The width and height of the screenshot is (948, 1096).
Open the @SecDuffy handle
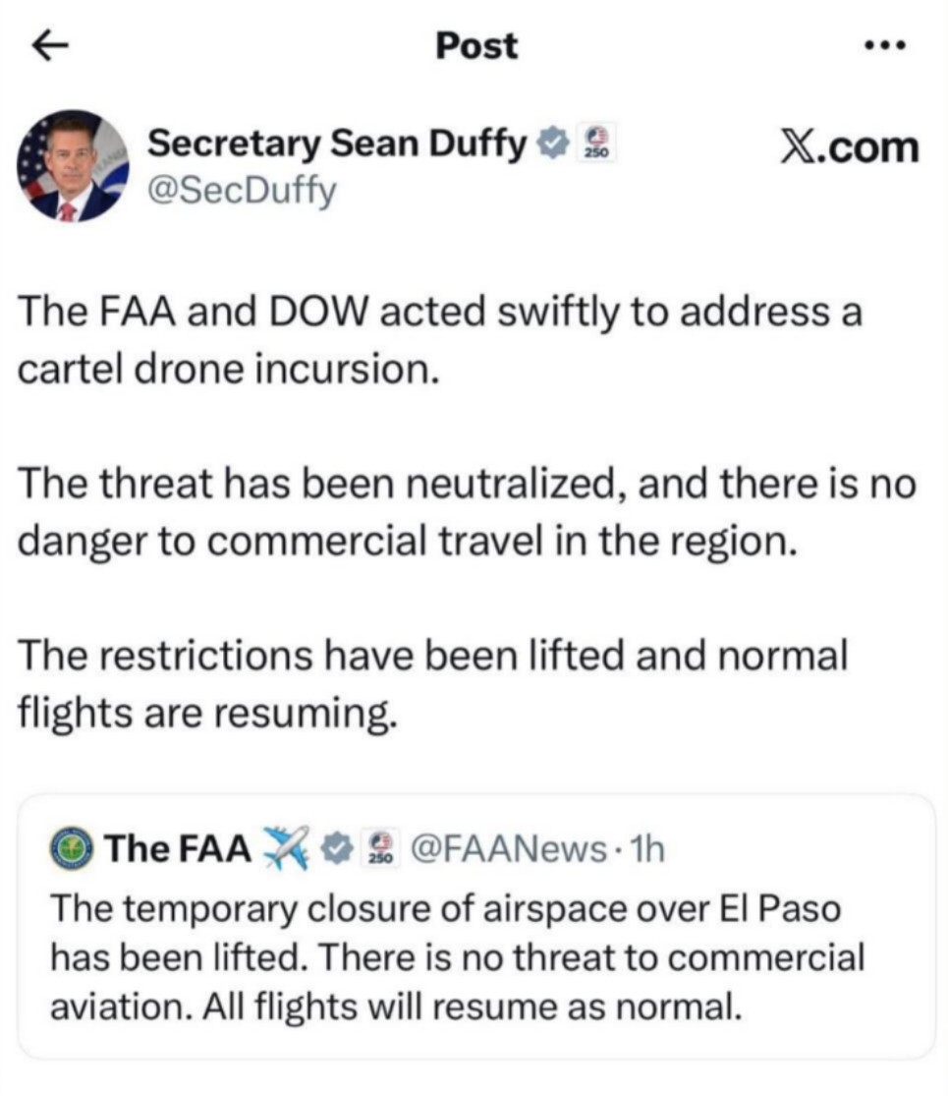(240, 190)
